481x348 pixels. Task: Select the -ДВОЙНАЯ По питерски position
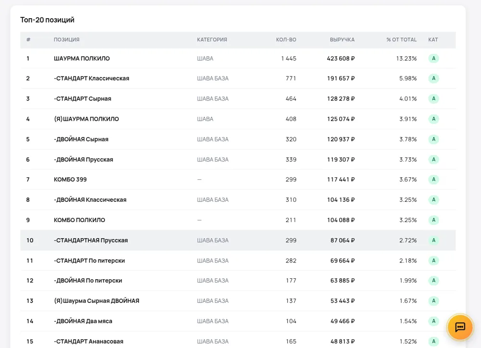88,281
